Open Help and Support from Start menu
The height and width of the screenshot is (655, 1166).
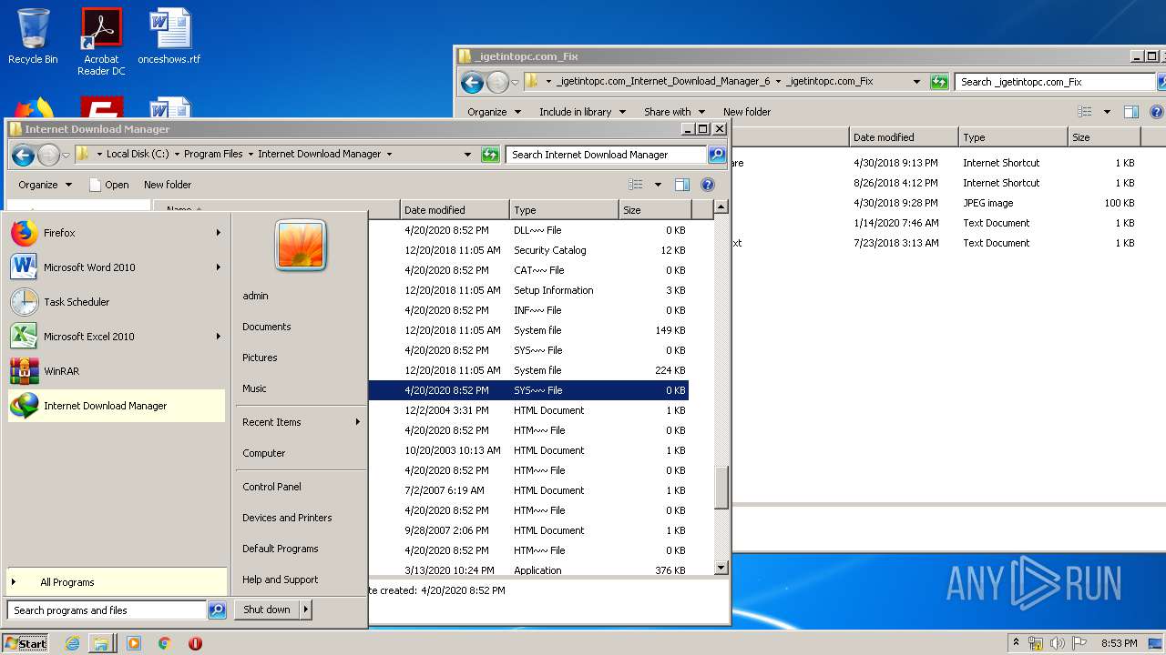click(x=281, y=579)
